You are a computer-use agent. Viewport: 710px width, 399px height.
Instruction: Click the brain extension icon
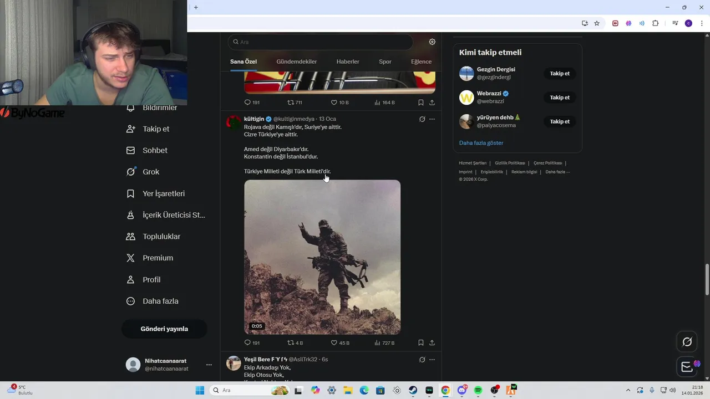coord(628,23)
